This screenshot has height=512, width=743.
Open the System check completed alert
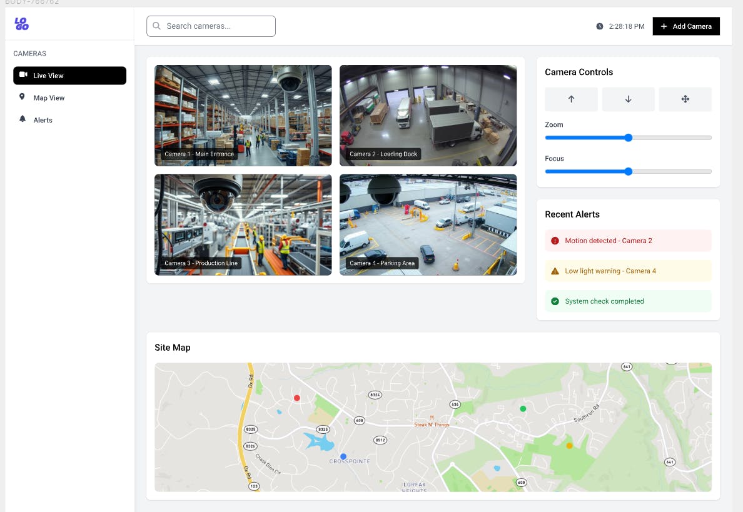coord(628,301)
